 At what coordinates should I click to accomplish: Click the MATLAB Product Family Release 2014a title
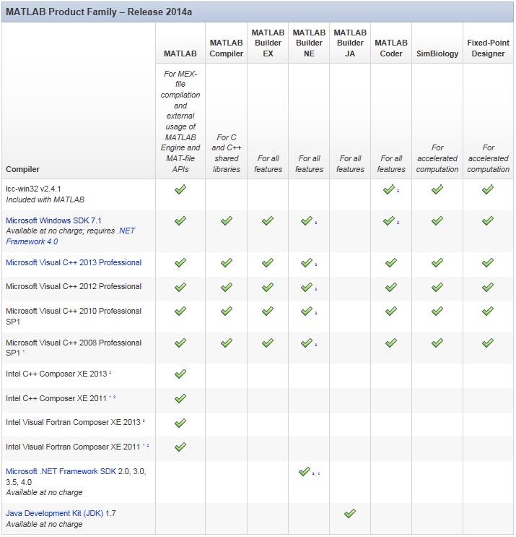click(99, 13)
